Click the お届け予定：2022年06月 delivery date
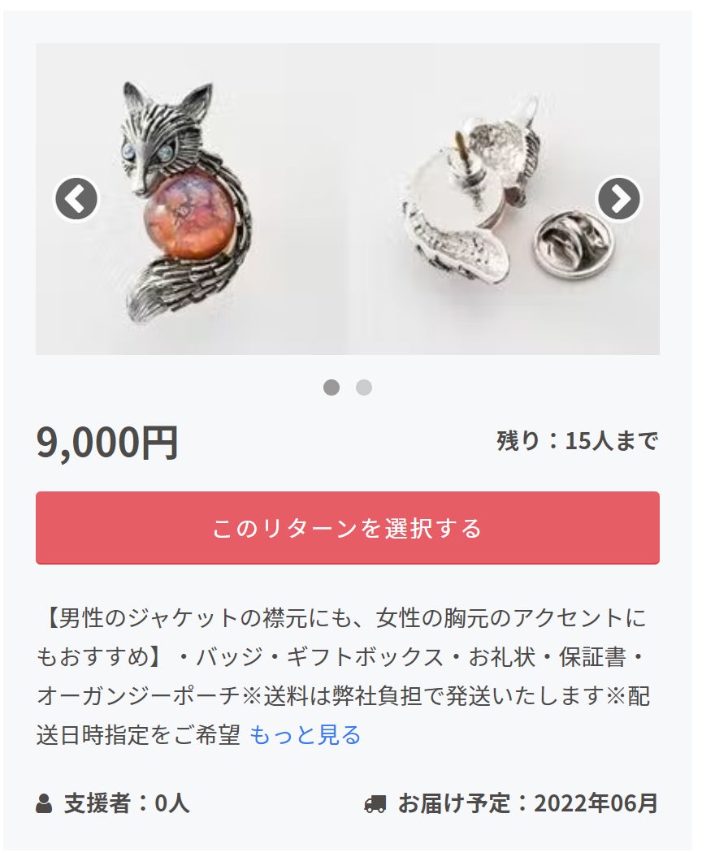The width and height of the screenshot is (702, 861). point(528,803)
